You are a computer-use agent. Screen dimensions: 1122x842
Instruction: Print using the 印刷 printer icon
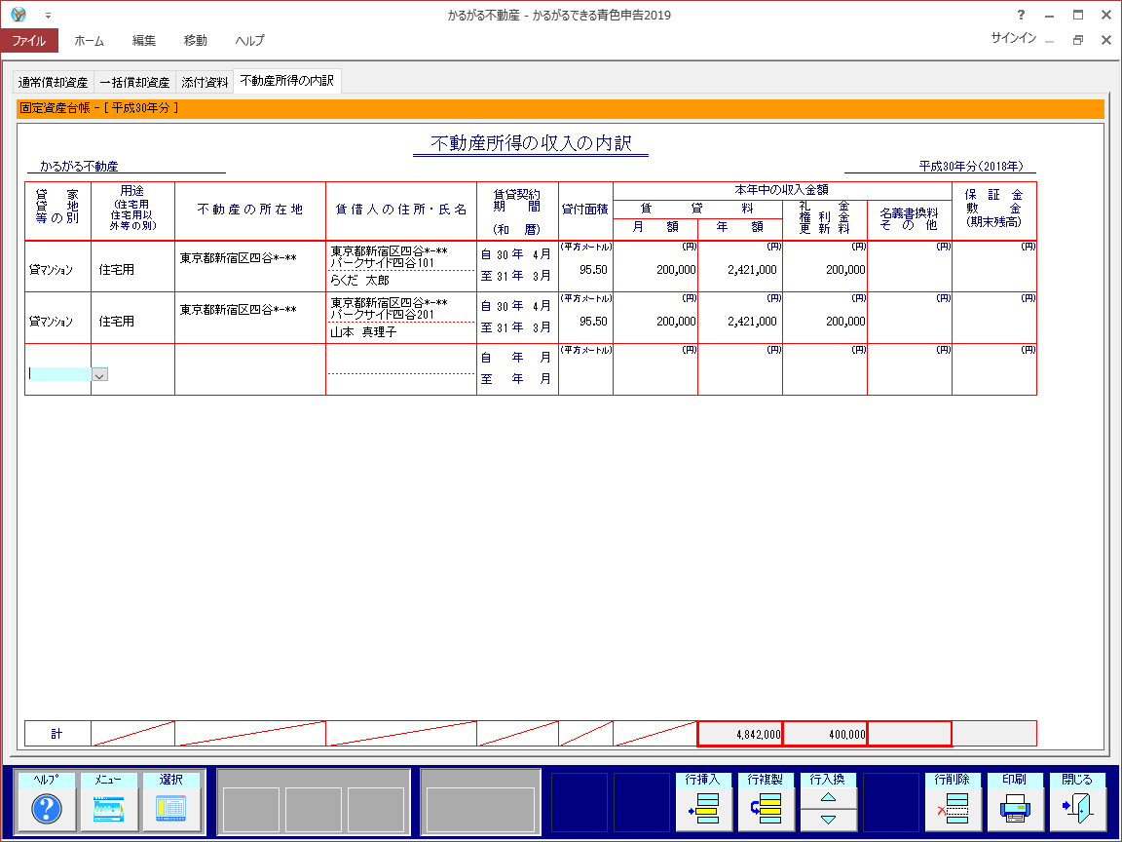(1016, 808)
